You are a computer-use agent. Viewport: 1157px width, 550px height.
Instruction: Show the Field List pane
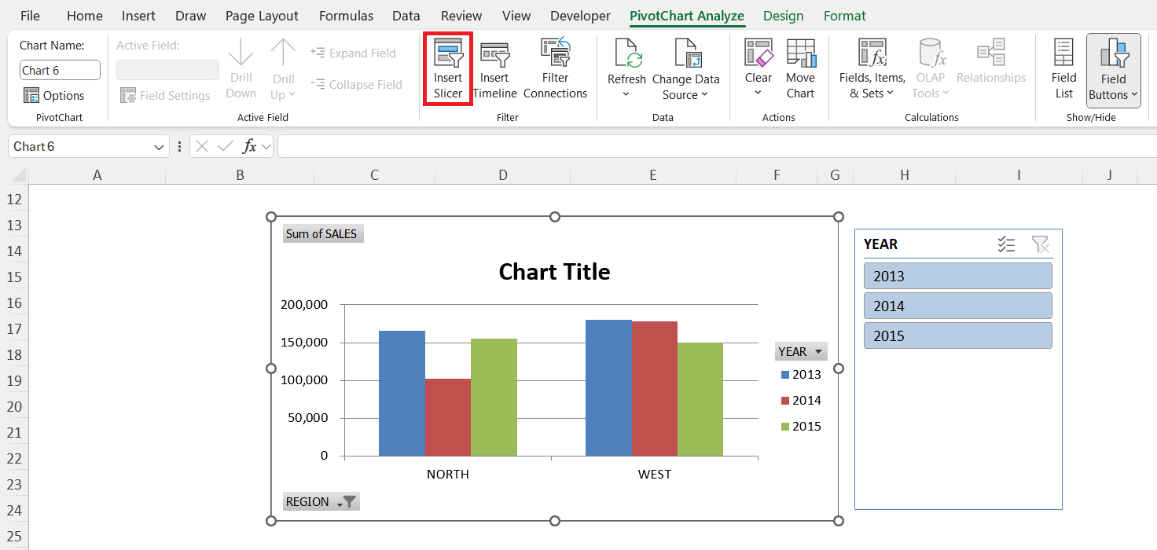click(x=1063, y=68)
